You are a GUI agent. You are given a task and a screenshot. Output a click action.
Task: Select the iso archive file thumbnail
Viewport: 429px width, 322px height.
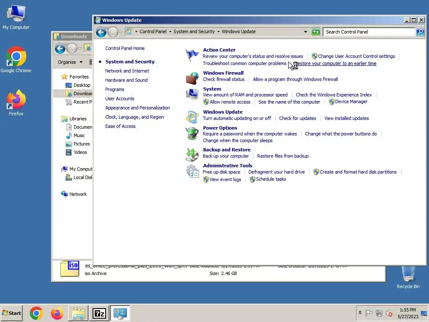click(x=70, y=269)
